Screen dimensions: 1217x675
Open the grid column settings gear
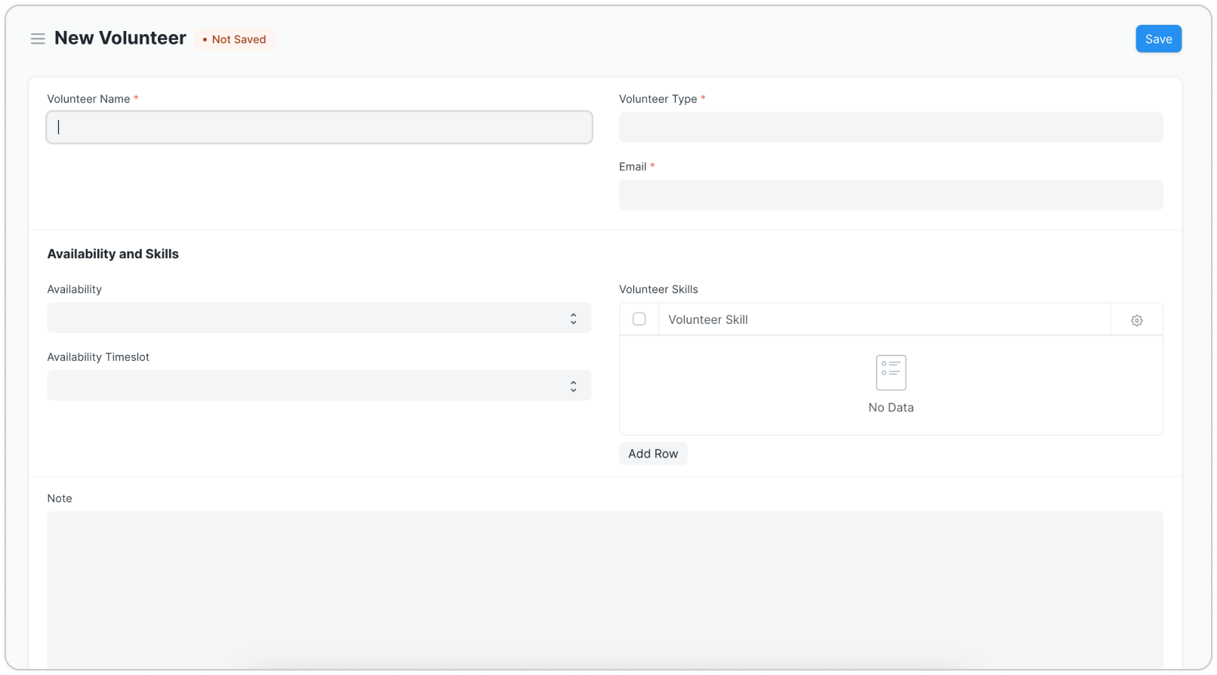(x=1136, y=320)
